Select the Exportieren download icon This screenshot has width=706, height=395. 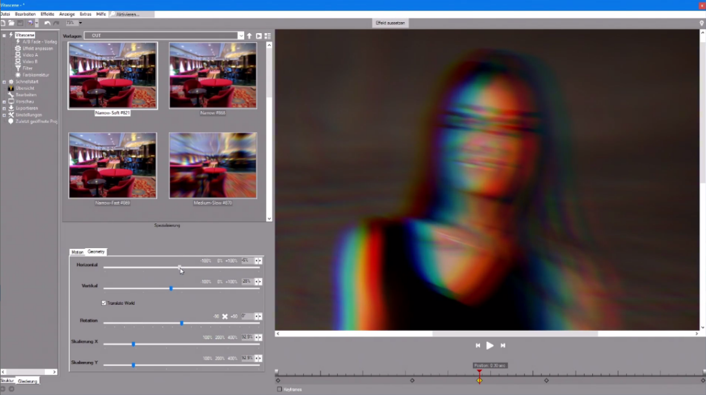tap(11, 108)
